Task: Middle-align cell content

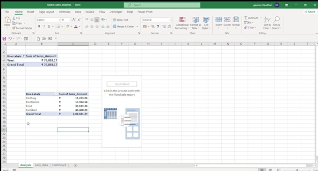Action: point(92,20)
